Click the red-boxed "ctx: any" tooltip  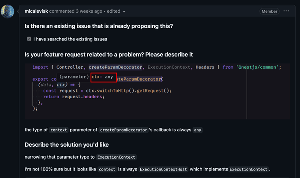(x=104, y=78)
